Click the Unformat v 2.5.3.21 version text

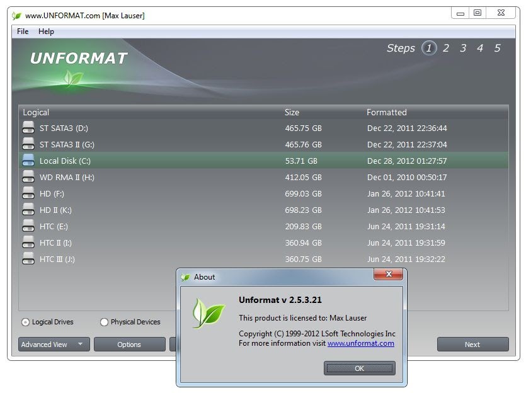[x=280, y=300]
